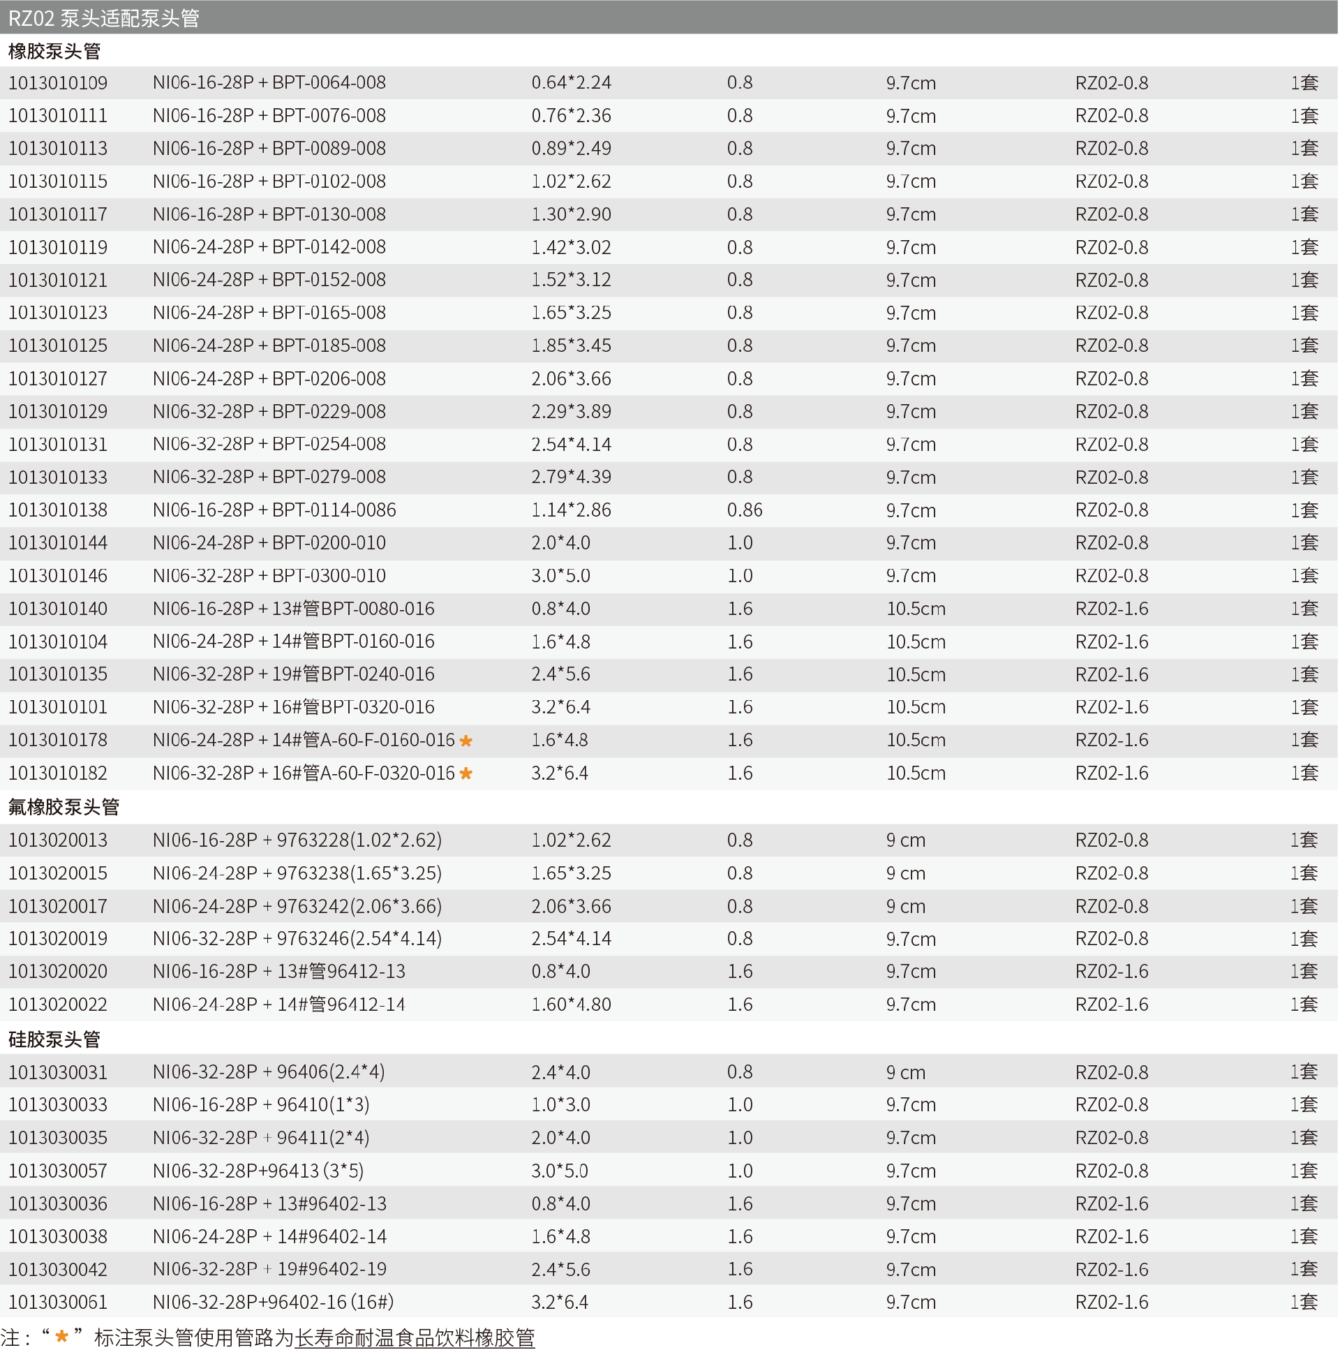Click model NI06-16-28P + BPT-0114-0086
Screen dimensions: 1340x1357
(x=274, y=511)
